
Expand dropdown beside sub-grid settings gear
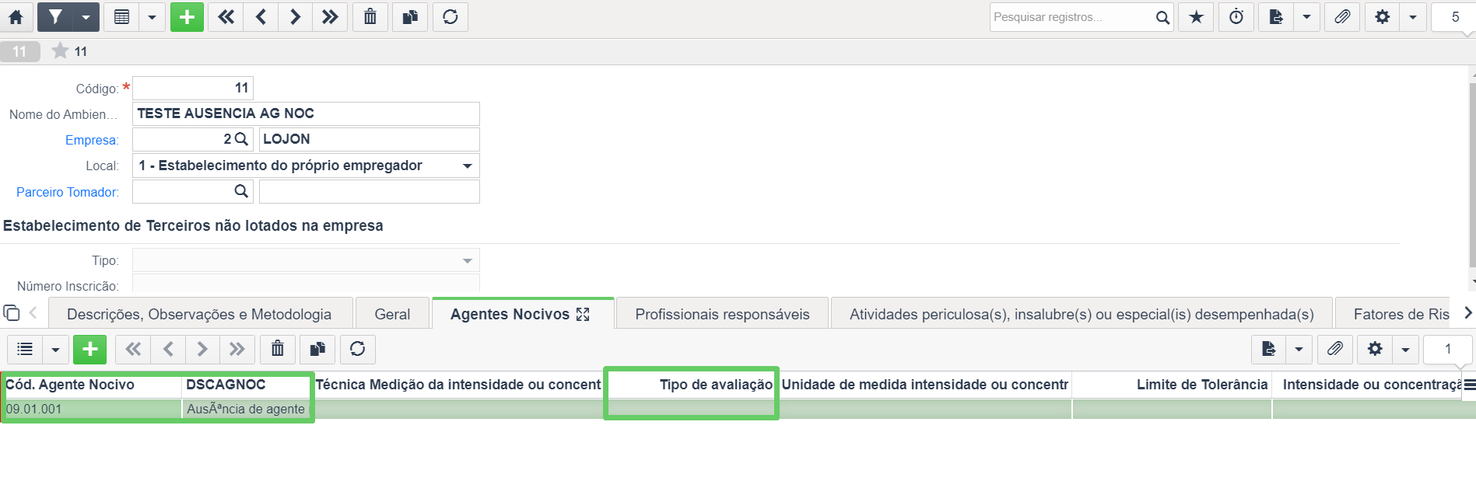click(1405, 349)
